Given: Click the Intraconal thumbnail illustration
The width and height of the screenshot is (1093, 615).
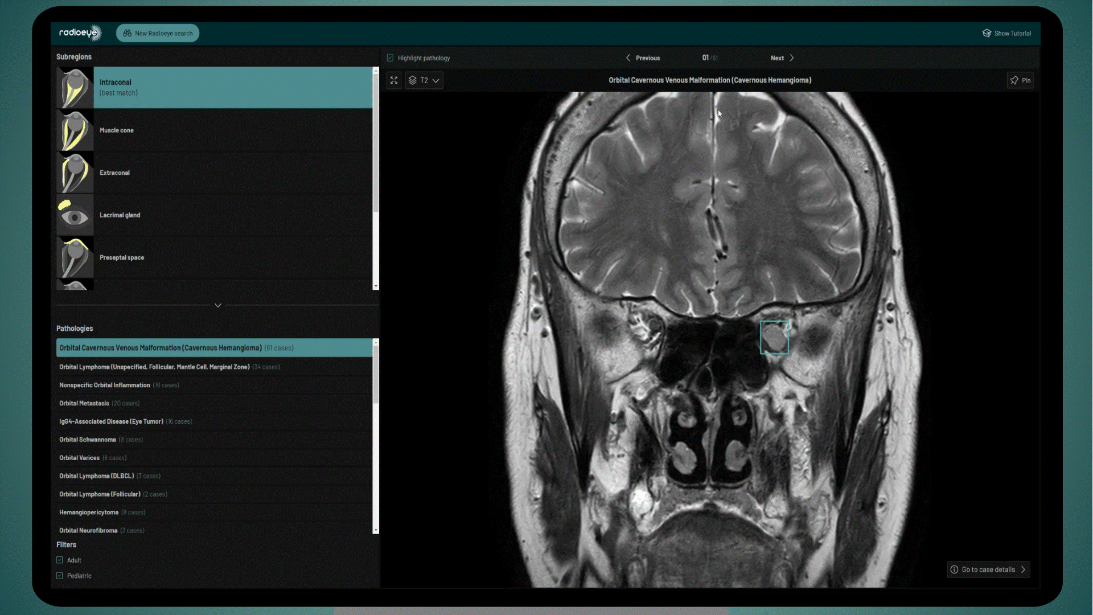Looking at the screenshot, I should (75, 88).
